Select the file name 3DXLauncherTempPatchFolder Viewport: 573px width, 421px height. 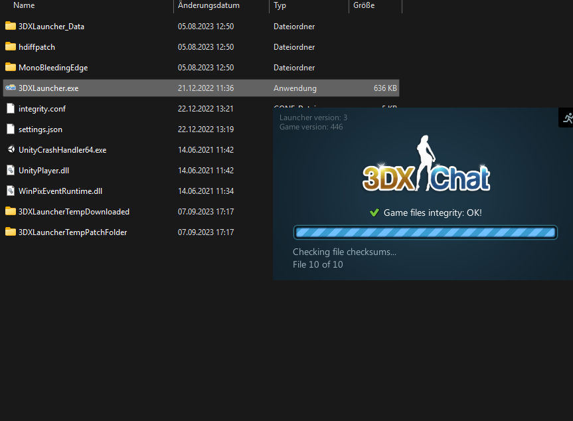pos(73,232)
